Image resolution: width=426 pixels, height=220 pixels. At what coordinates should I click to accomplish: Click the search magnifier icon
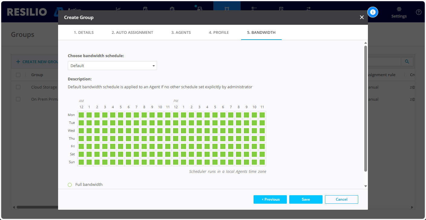tap(407, 62)
